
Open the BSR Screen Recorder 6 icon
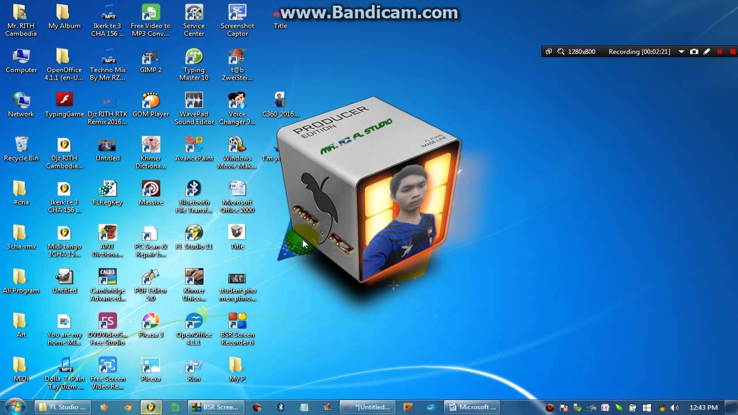point(237,330)
